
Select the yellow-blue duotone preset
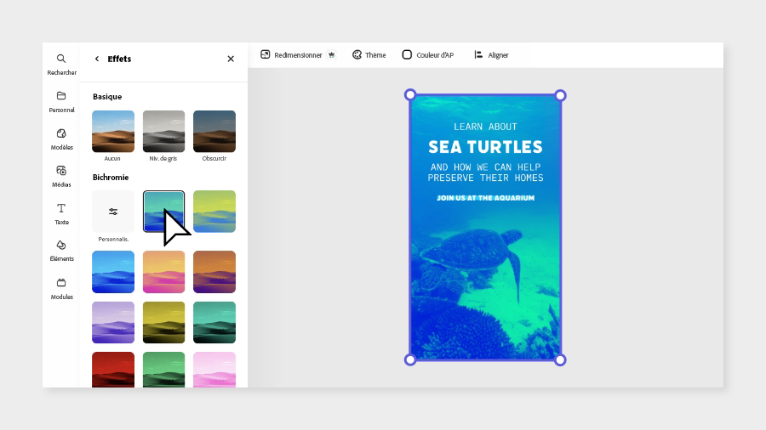(x=214, y=212)
